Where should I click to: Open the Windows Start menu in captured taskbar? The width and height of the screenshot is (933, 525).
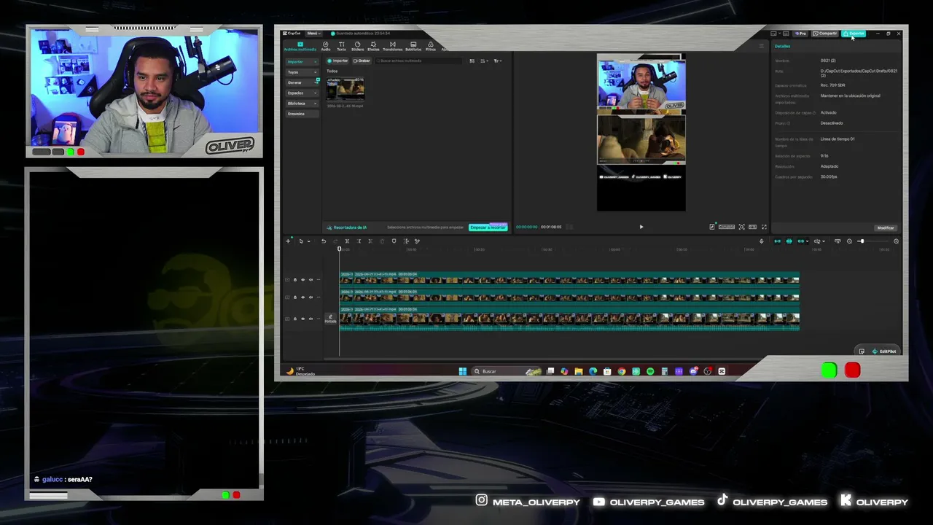(462, 371)
